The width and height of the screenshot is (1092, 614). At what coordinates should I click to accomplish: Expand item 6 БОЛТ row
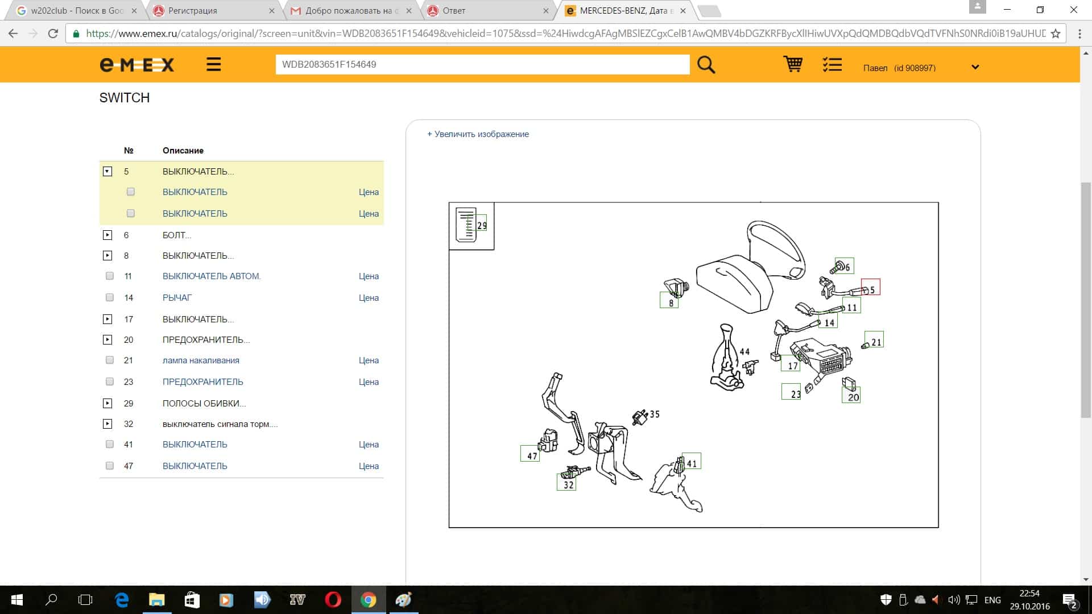click(107, 235)
